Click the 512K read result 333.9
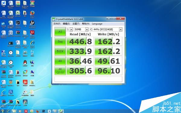181x113 pixels. 80,51
